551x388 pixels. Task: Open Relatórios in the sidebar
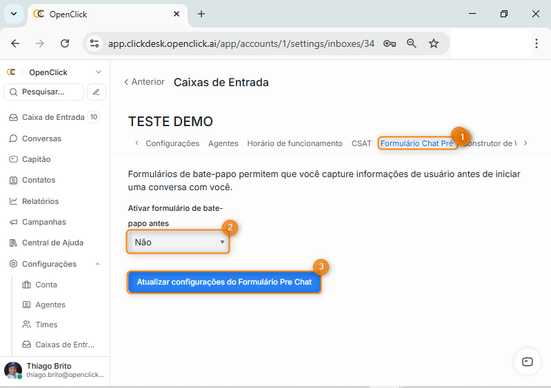40,201
